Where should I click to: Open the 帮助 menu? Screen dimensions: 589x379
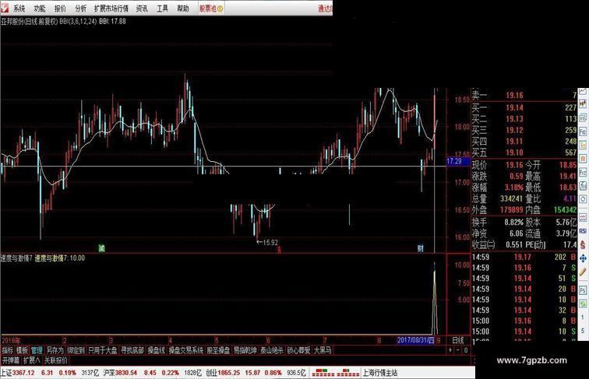182,9
